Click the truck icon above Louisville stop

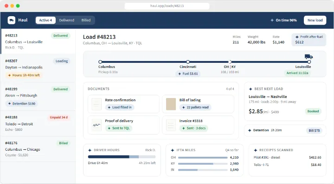pyautogui.click(x=308, y=57)
